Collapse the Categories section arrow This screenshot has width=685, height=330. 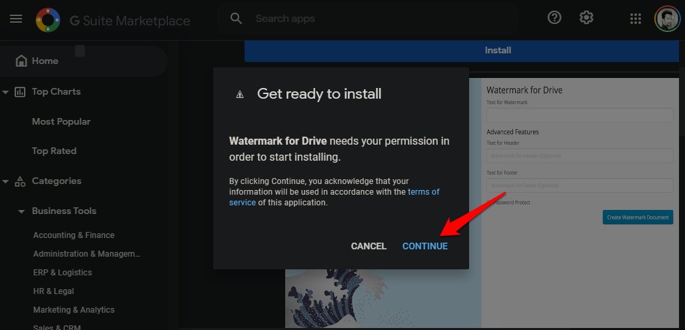5,181
